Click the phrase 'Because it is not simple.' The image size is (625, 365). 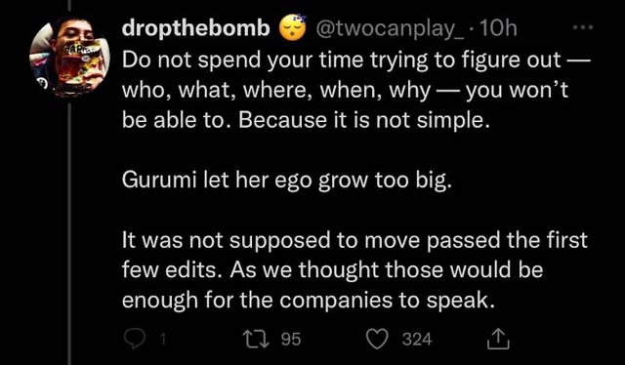(x=364, y=120)
